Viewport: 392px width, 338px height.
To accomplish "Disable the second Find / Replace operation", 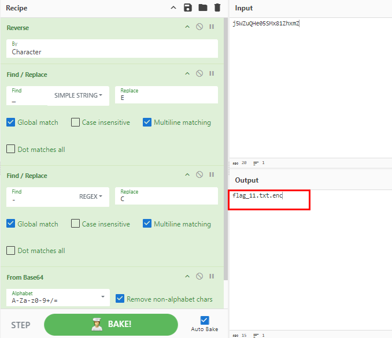I will [x=199, y=174].
